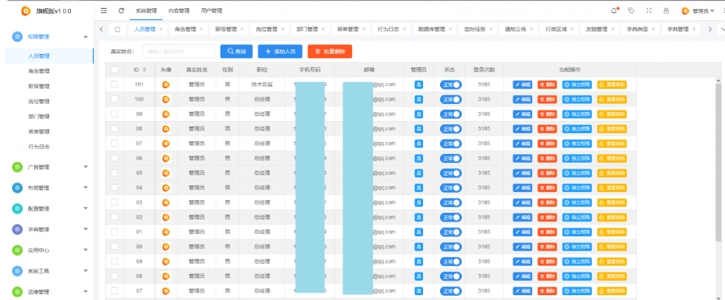Click the scrollbar up arrow
The width and height of the screenshot is (725, 300).
pos(718,81)
